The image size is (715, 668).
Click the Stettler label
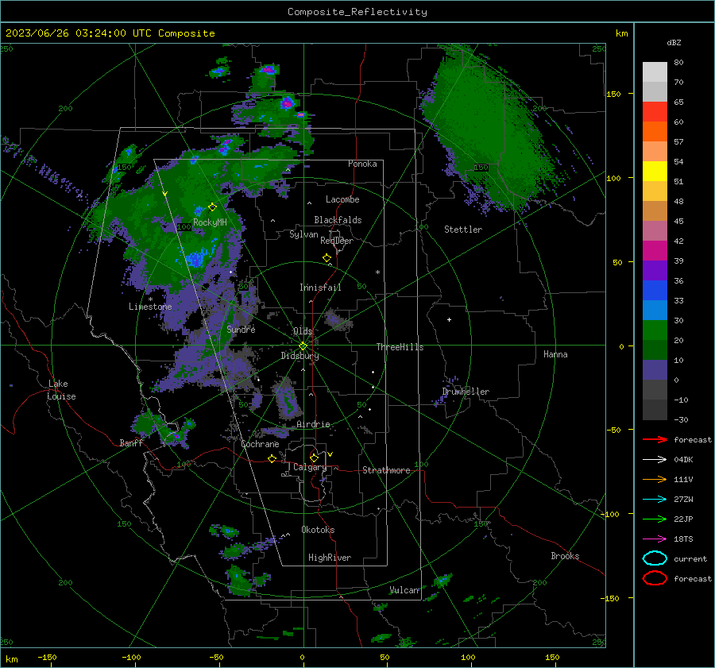click(x=463, y=230)
